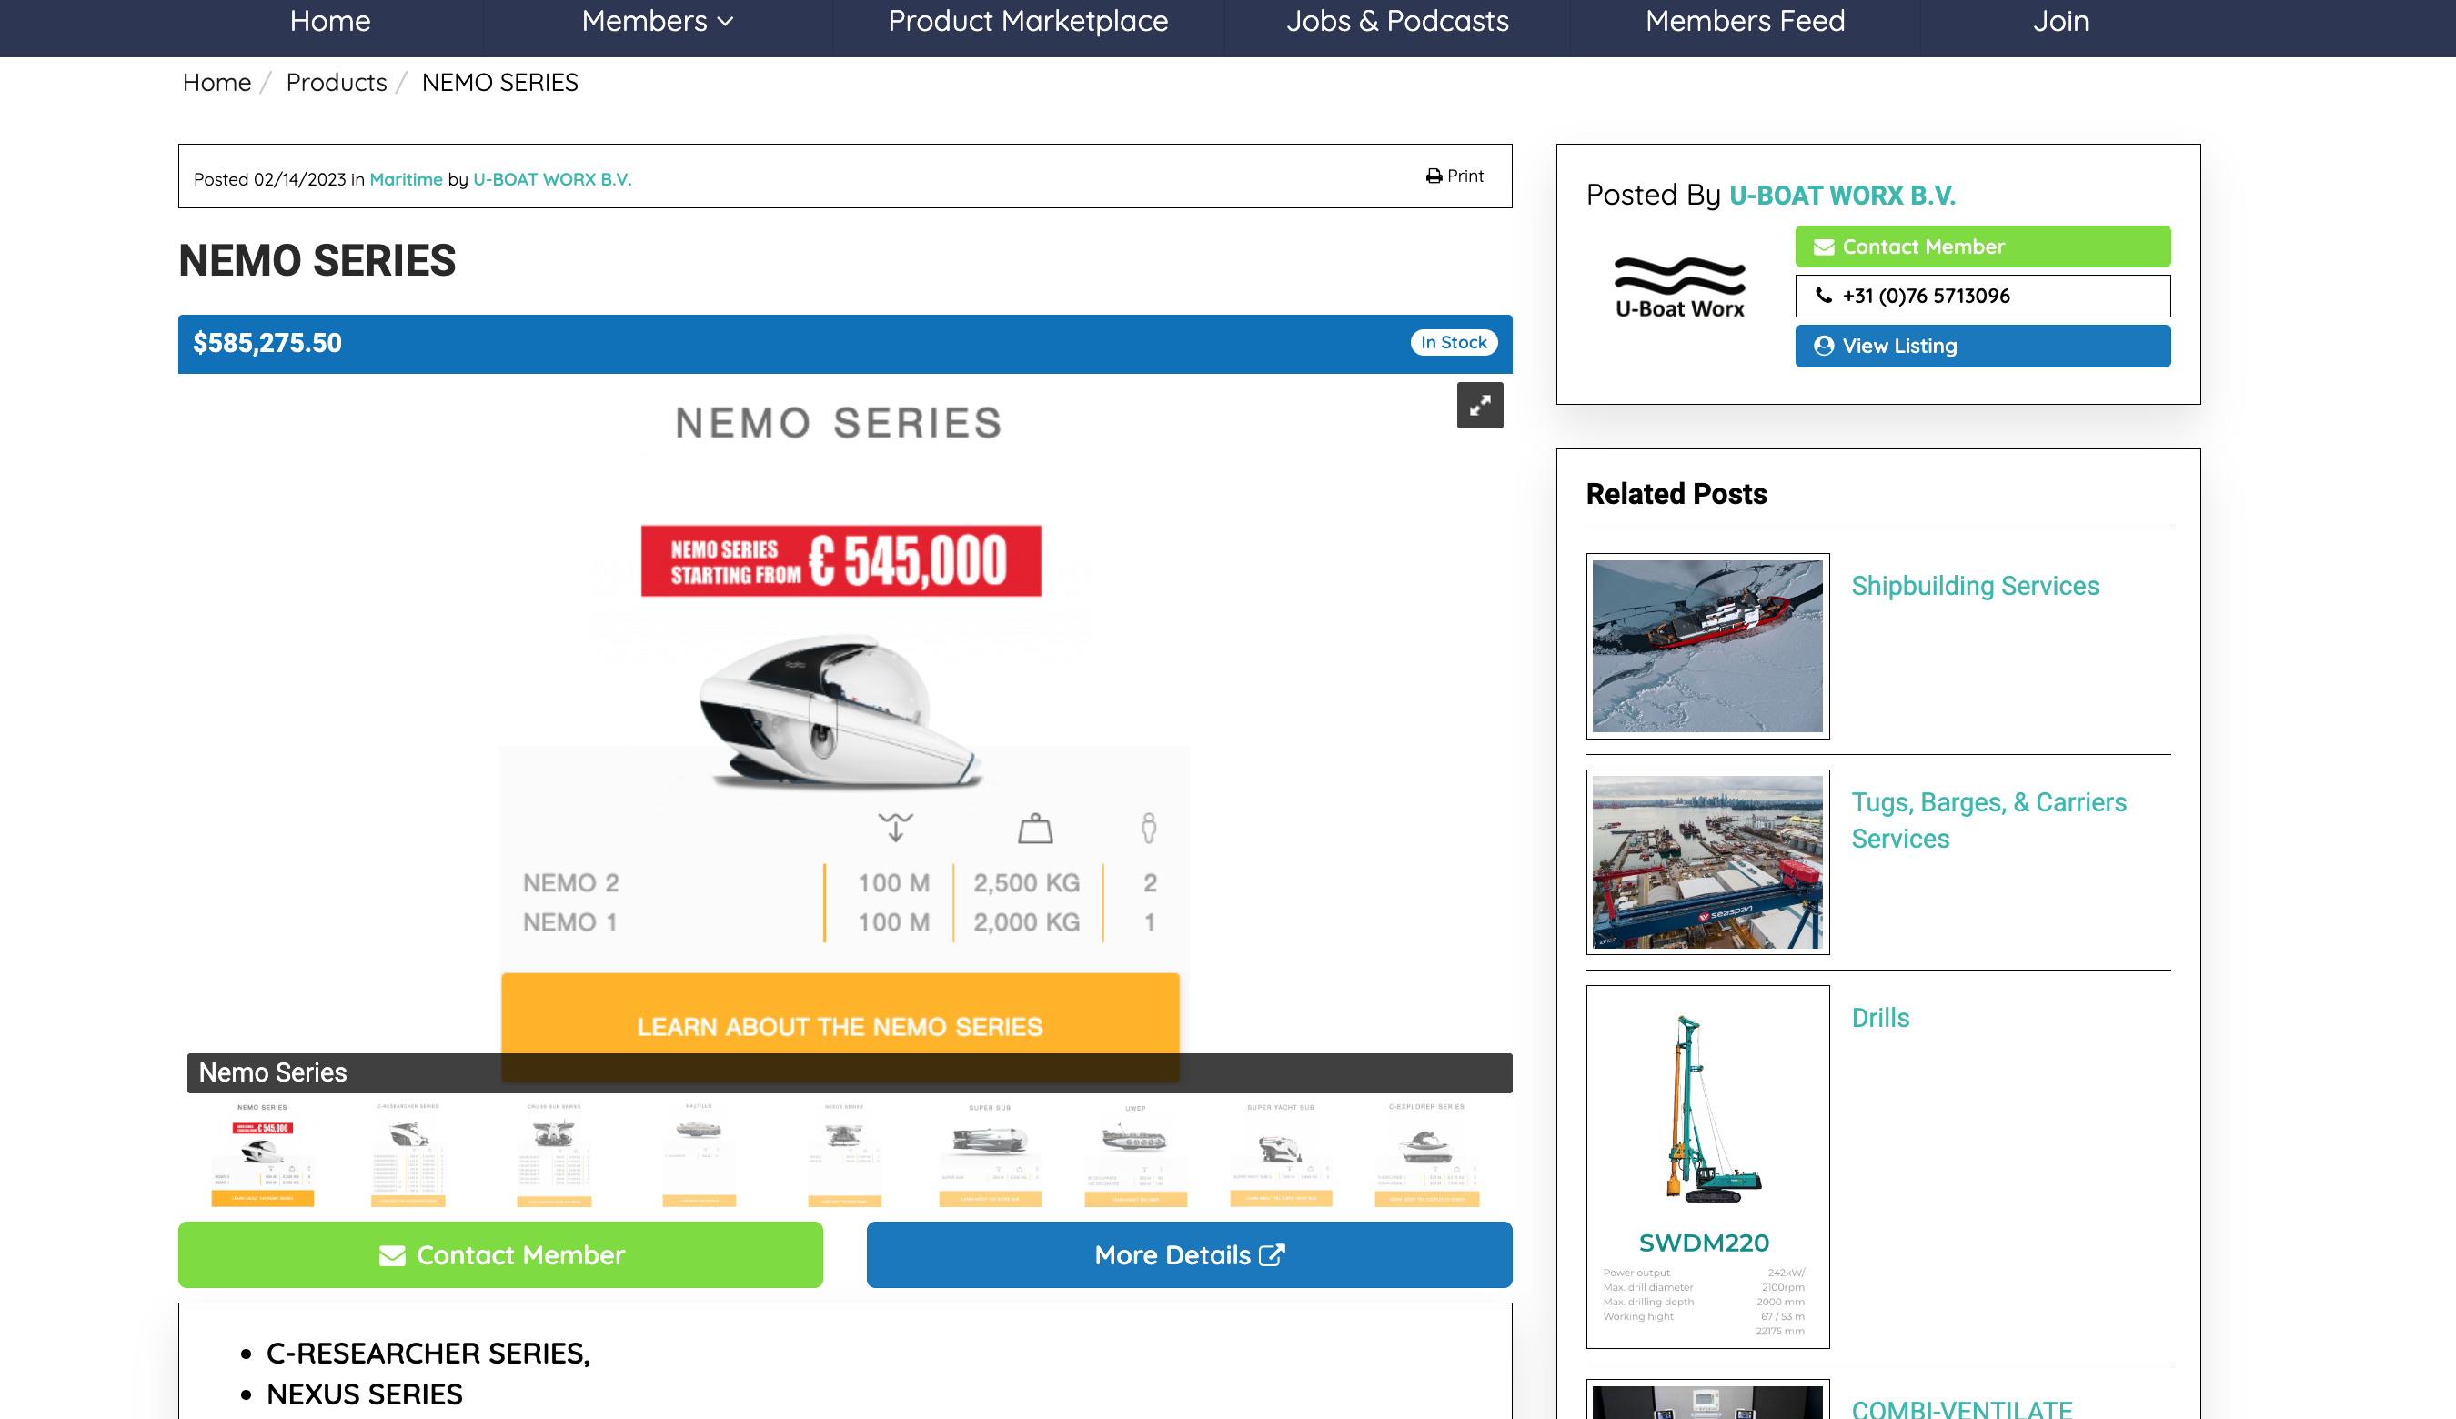
Task: Click the price $585,275.50
Action: [x=267, y=343]
